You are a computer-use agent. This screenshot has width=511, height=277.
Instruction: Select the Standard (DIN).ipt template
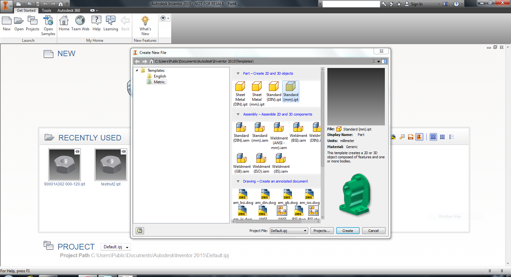[x=274, y=92]
